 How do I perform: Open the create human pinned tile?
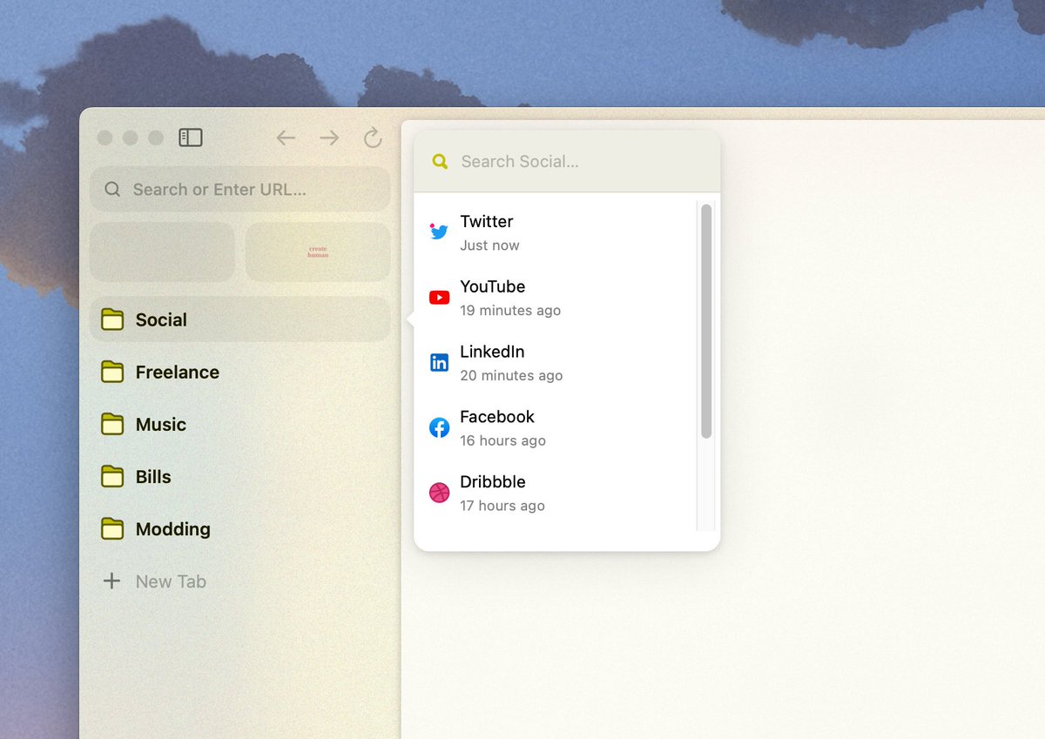318,252
